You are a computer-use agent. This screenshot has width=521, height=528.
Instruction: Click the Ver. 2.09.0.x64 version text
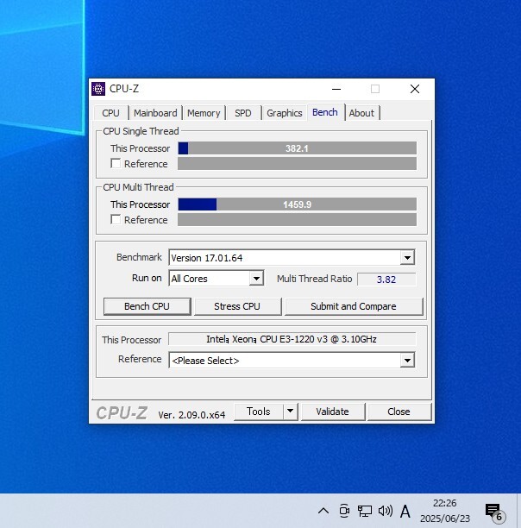(x=191, y=415)
